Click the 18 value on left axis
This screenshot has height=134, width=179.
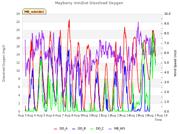[x=18, y=38]
